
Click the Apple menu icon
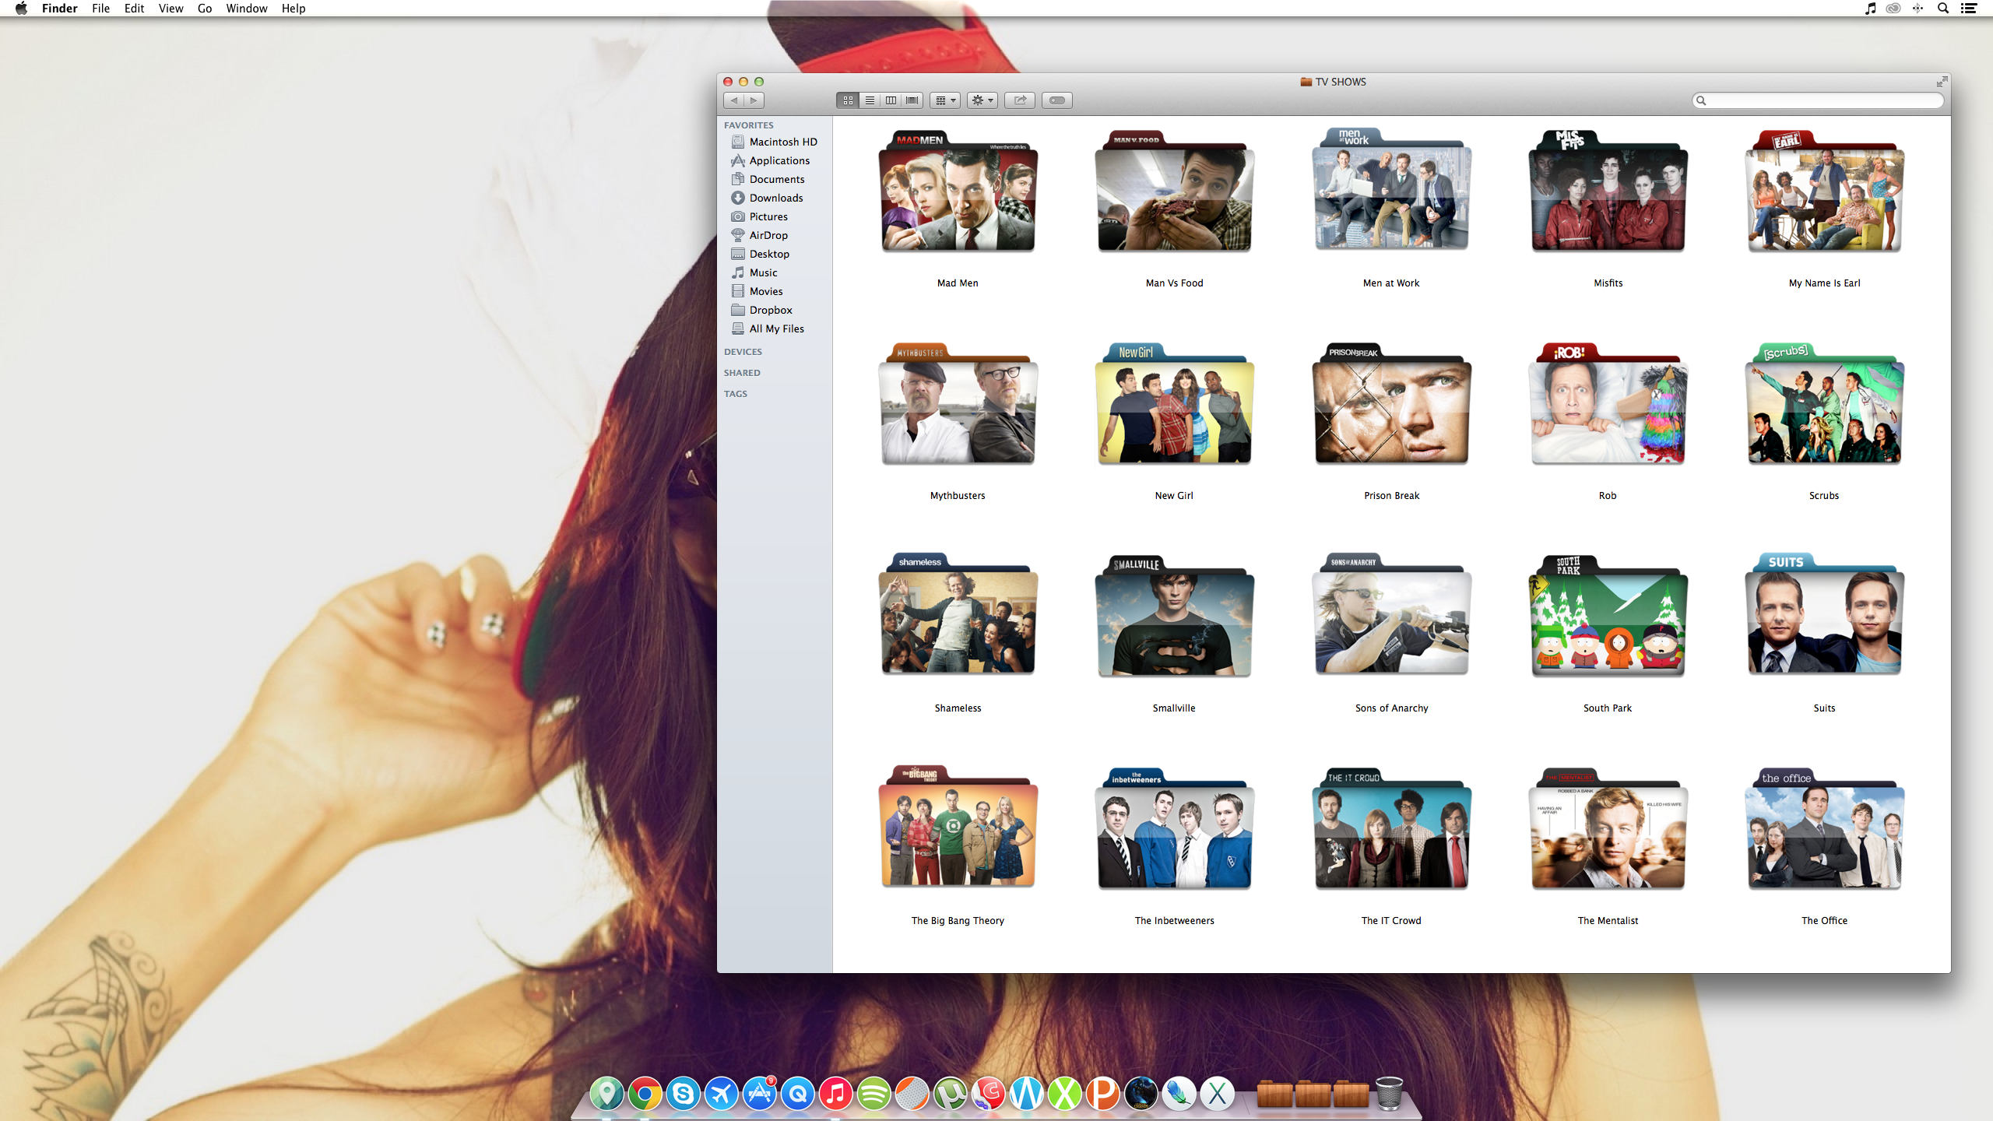[21, 8]
